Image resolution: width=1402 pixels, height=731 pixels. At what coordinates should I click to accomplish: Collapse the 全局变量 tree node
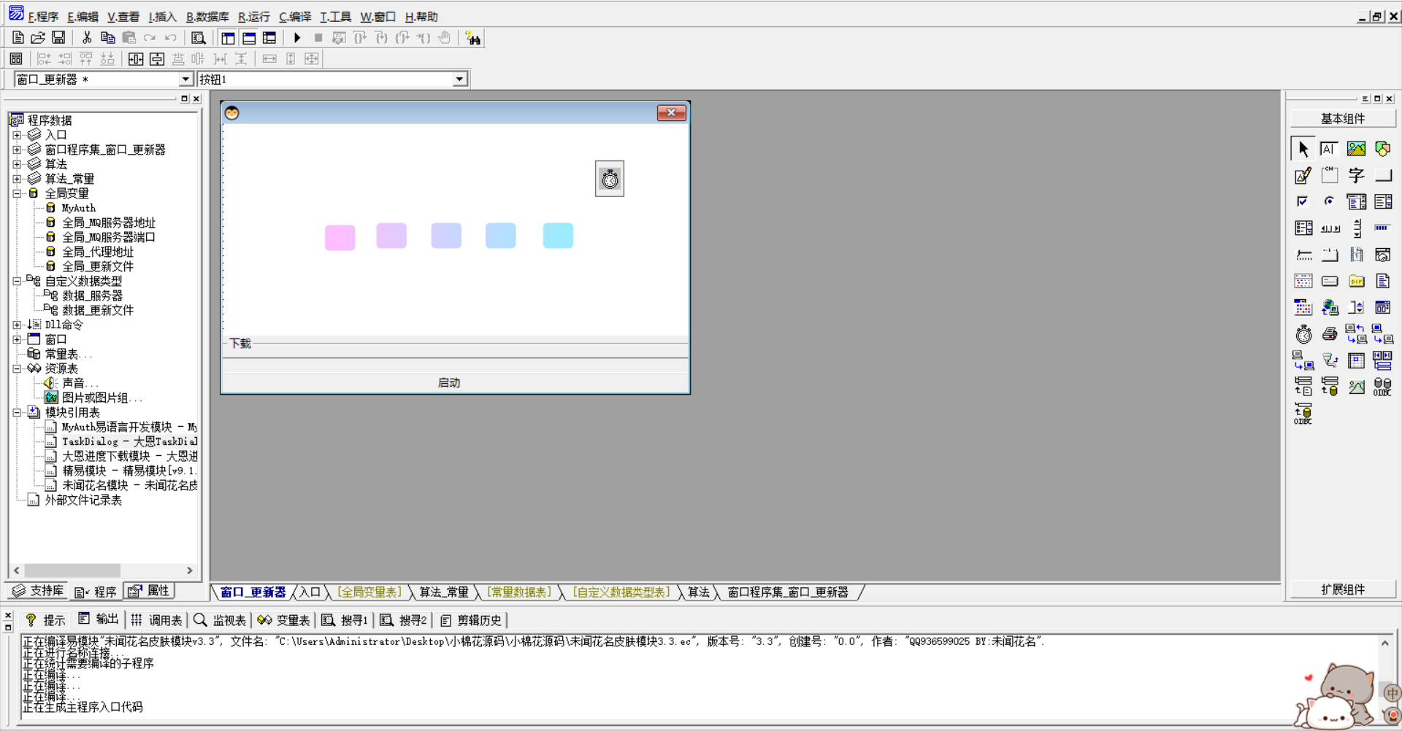tap(17, 193)
